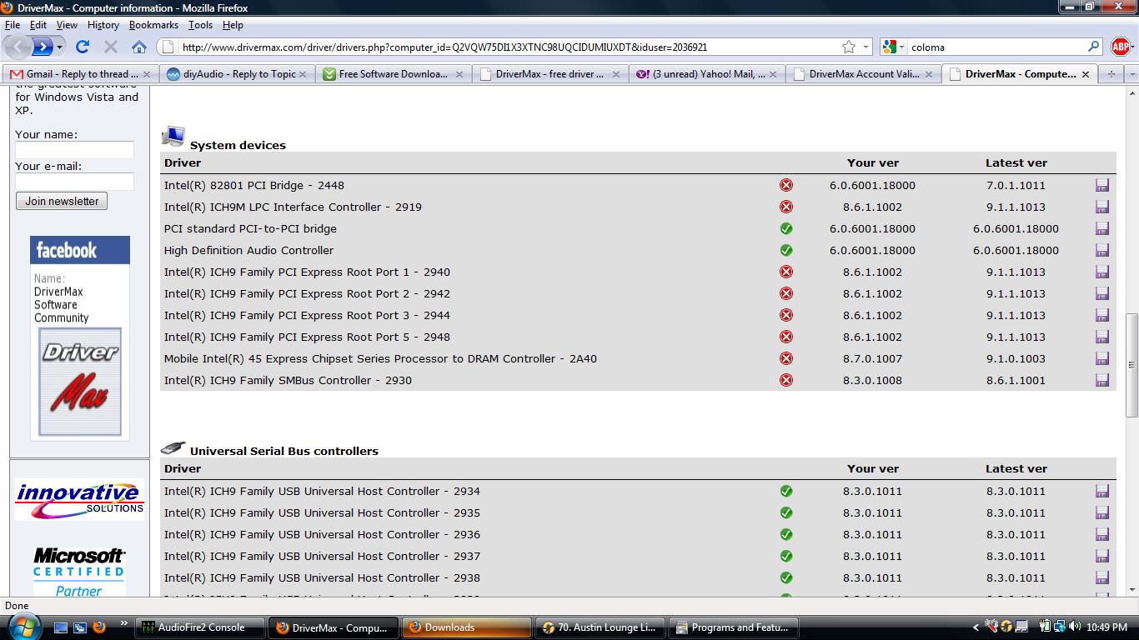
Task: Click red status icon for ICH9 SMBus Controller
Action: point(785,380)
